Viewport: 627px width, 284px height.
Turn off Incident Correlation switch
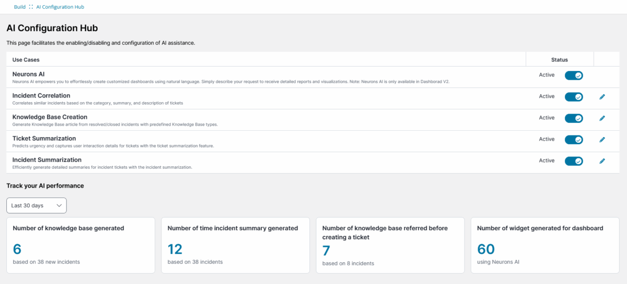[574, 97]
